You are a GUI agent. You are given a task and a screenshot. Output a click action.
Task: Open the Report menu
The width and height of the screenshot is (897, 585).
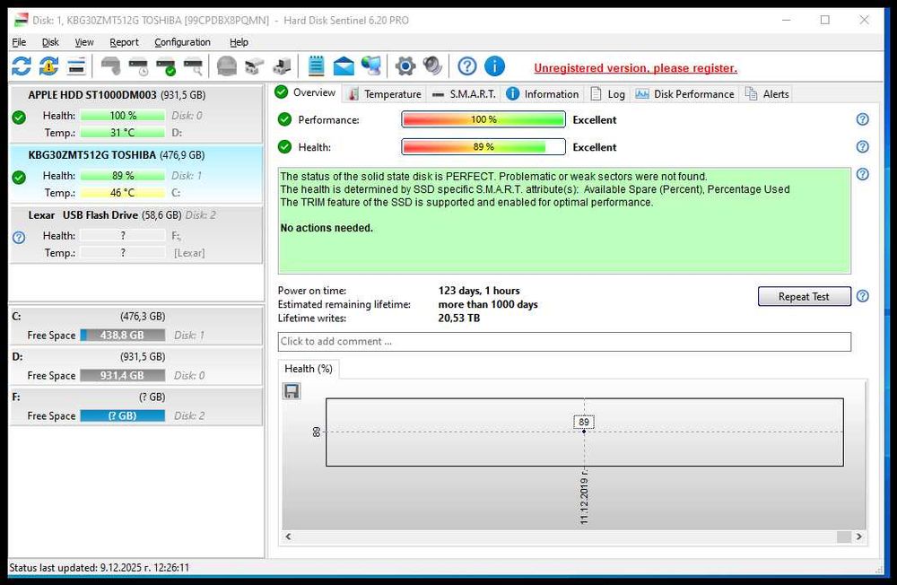click(x=124, y=42)
